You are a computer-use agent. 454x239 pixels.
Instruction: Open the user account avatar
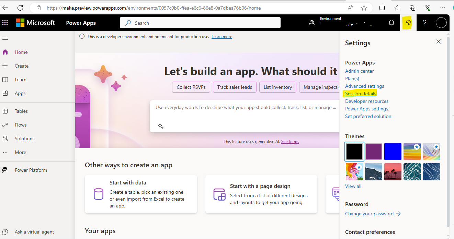(441, 23)
